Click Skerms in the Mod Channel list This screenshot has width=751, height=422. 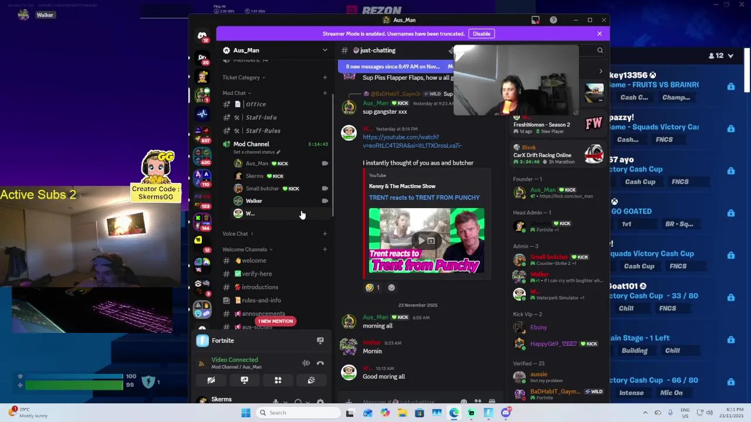click(282, 176)
